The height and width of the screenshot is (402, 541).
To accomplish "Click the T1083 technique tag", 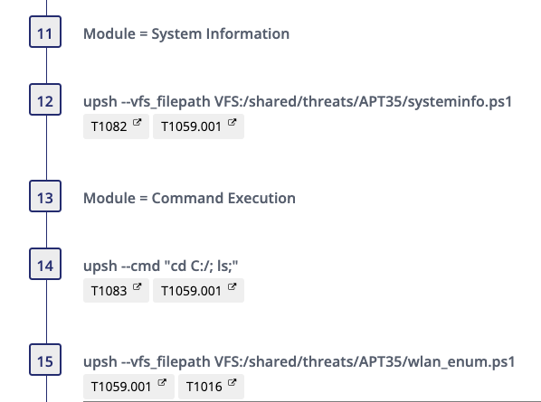I will 116,291.
